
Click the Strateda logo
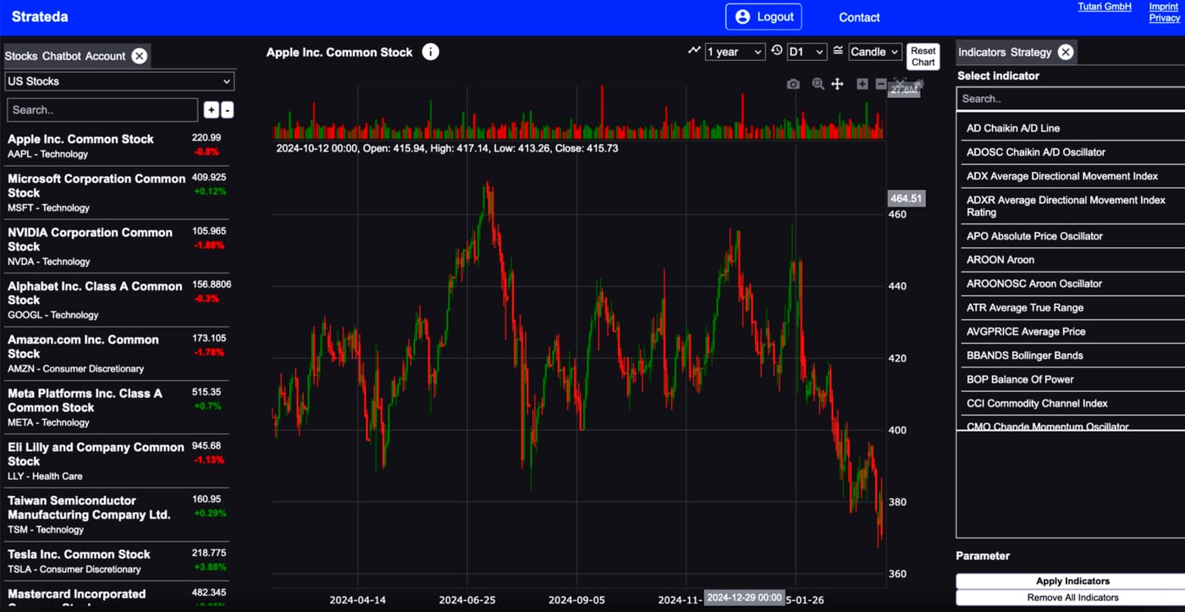click(x=40, y=16)
